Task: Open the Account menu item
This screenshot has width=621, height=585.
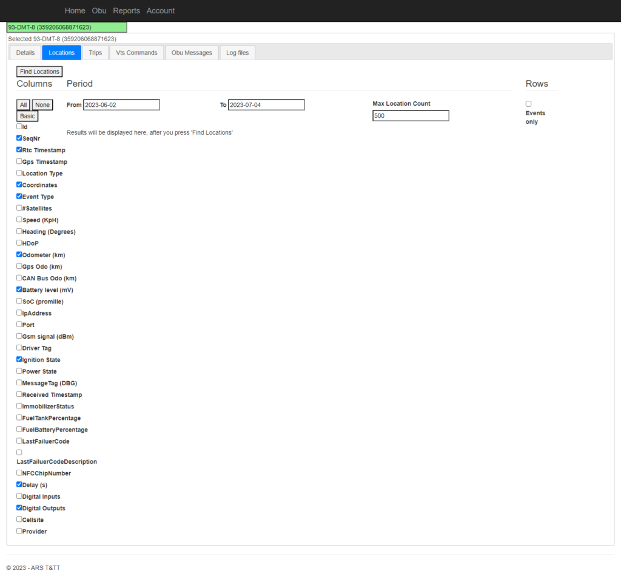Action: click(161, 11)
